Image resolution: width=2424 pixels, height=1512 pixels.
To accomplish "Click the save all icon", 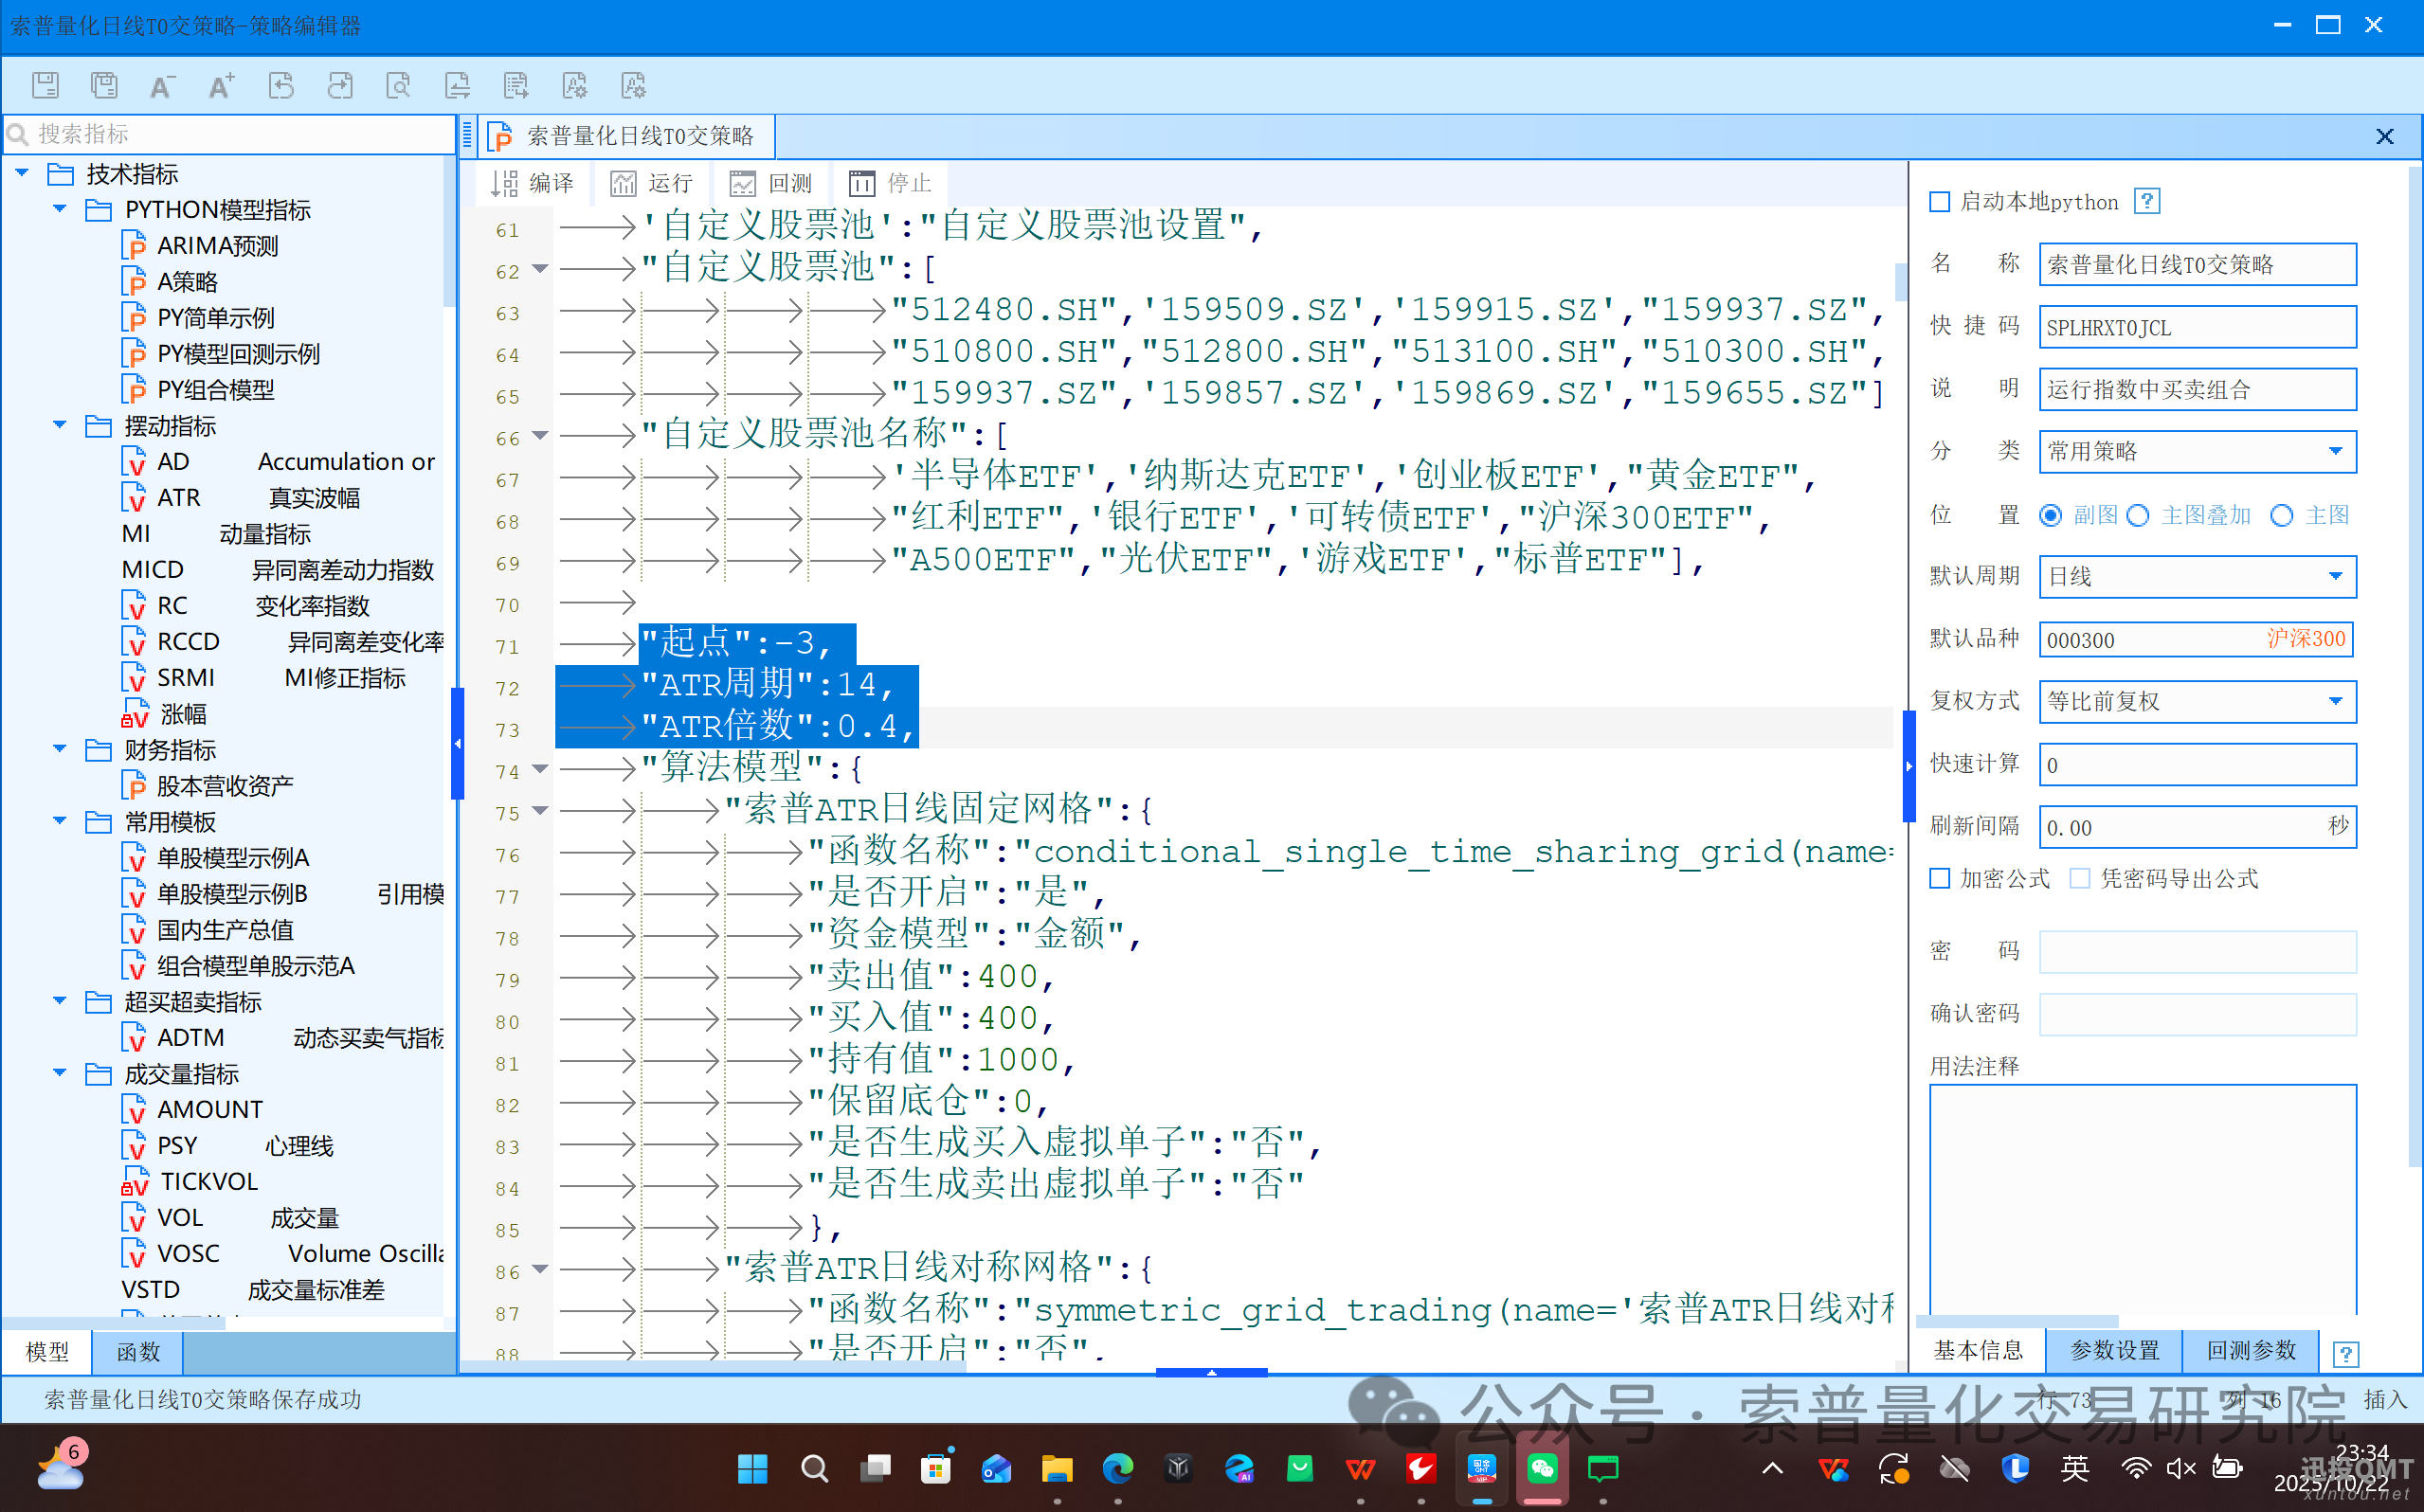I will click(x=104, y=86).
